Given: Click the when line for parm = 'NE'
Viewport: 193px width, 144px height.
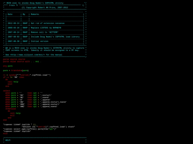Looking at the screenshot, I should [x=27, y=97].
